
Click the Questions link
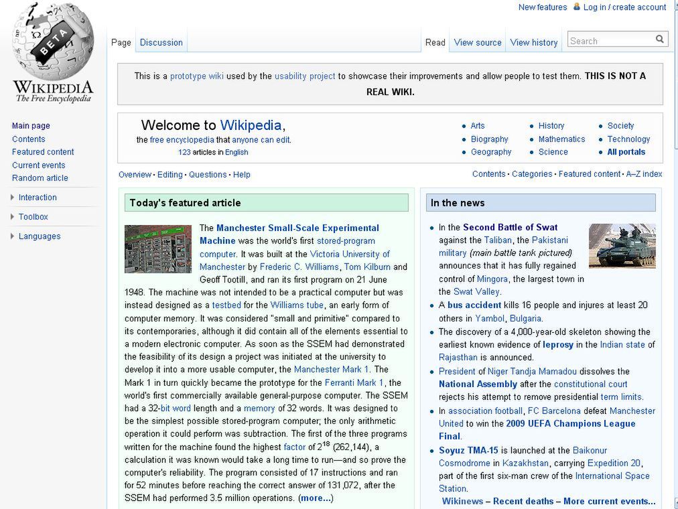[208, 175]
